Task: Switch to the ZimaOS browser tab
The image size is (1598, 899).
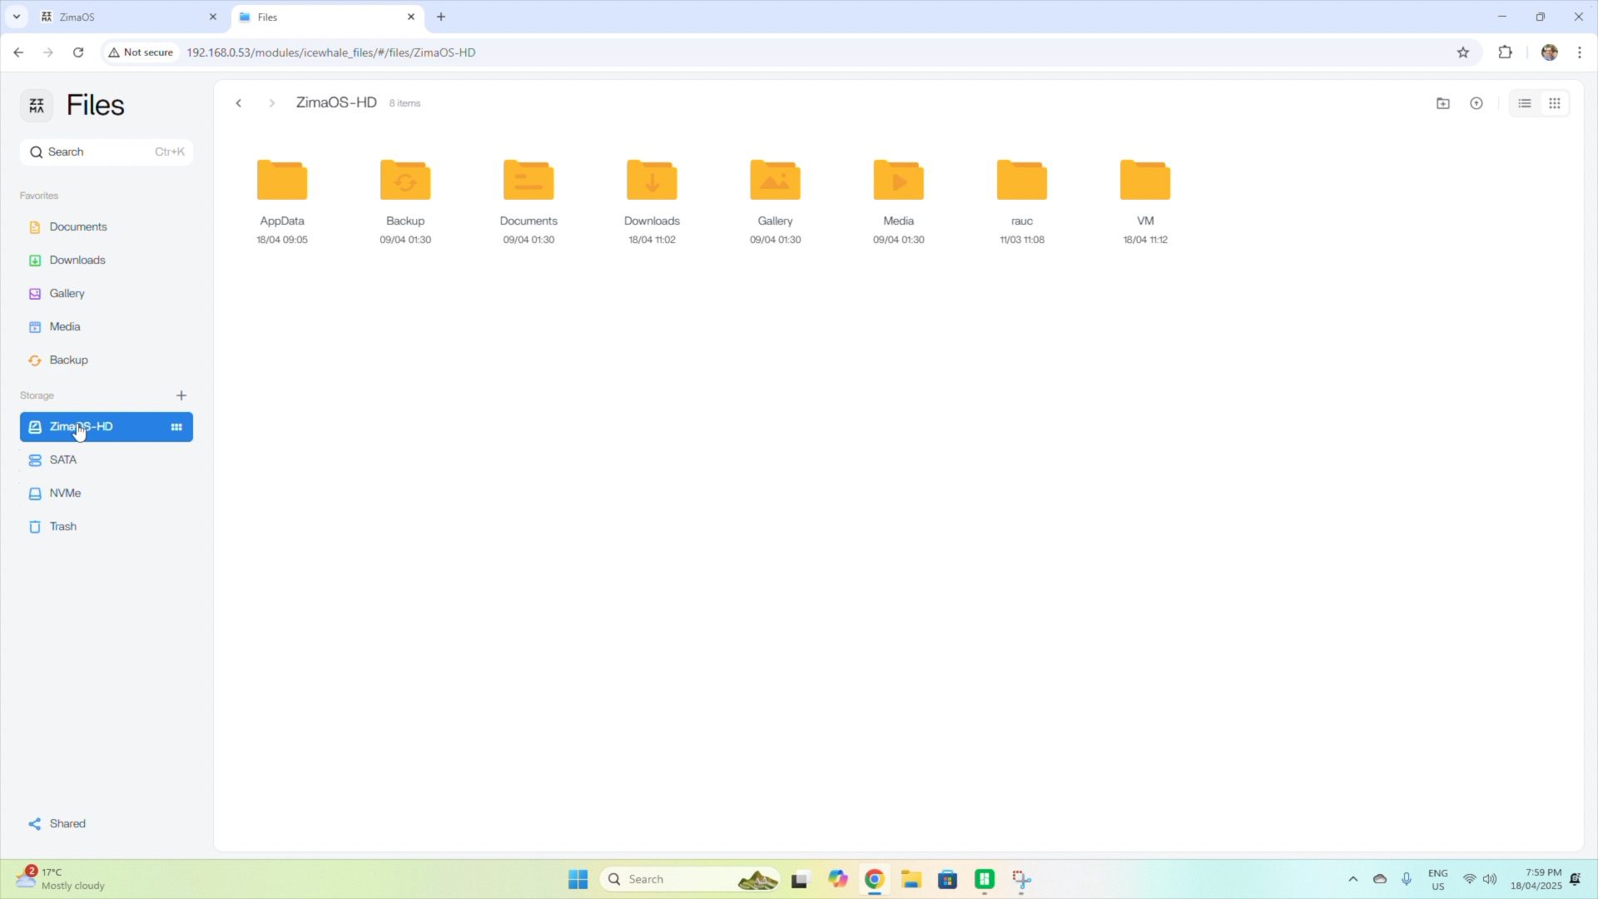Action: pos(125,17)
